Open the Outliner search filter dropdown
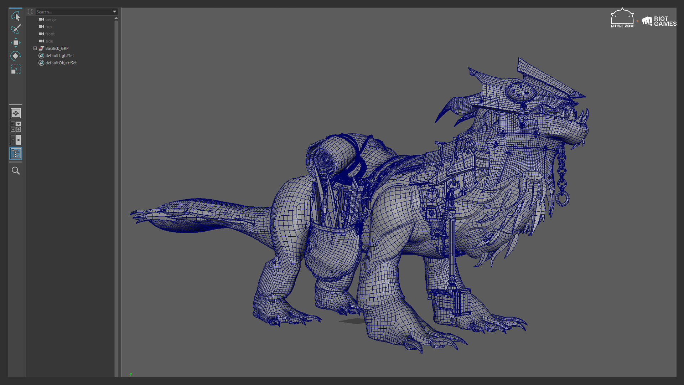 click(x=114, y=11)
